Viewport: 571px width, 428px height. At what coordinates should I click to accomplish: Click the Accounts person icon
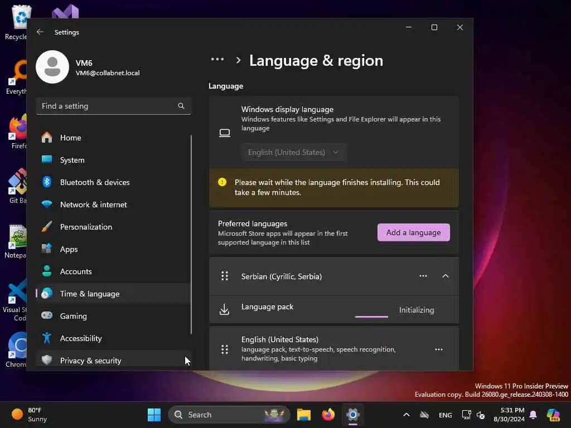pos(47,271)
